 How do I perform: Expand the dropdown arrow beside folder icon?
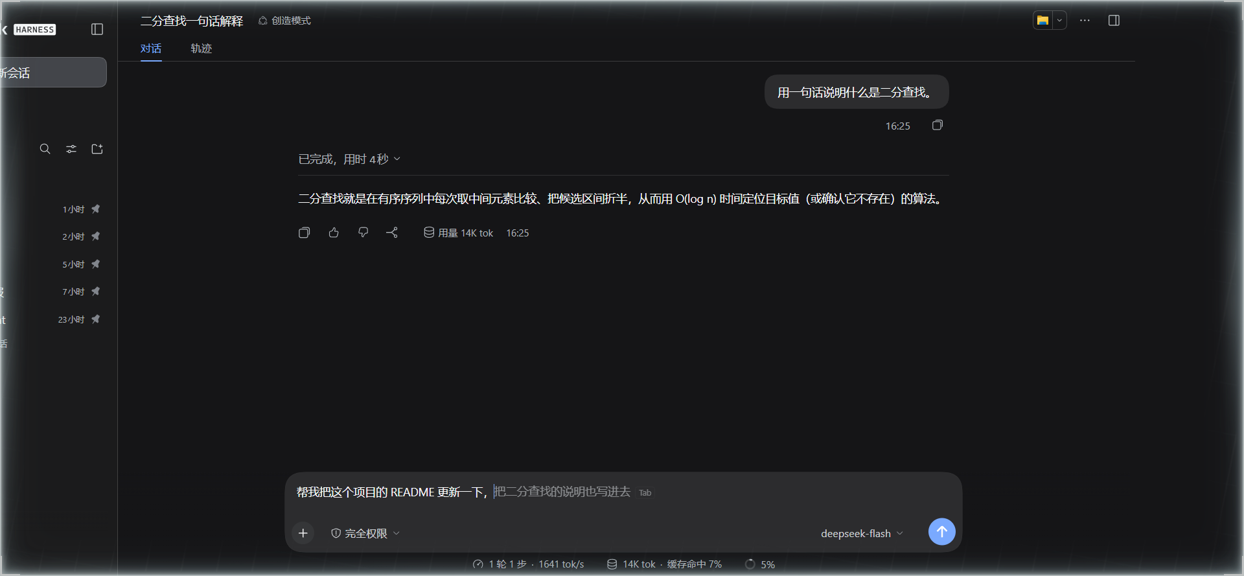click(1059, 21)
